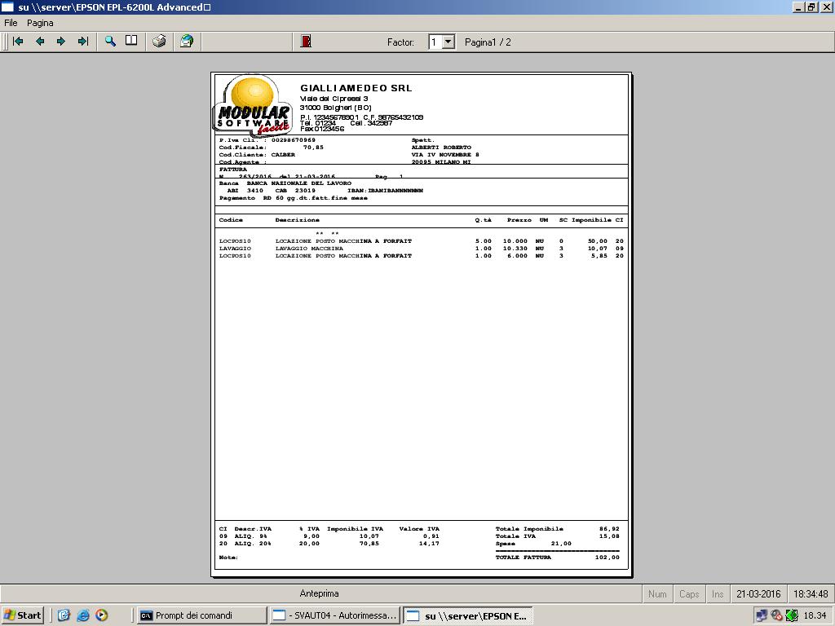835x626 pixels.
Task: Click the Descrizione column header
Action: point(297,220)
